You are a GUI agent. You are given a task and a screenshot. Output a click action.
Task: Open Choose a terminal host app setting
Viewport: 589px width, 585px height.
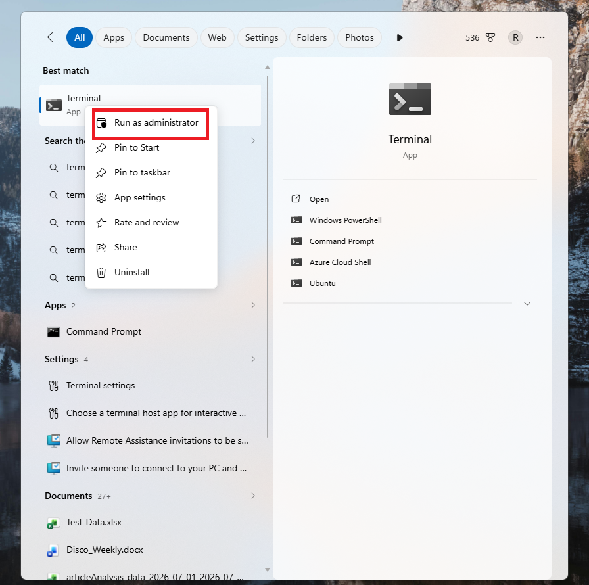[x=151, y=413]
